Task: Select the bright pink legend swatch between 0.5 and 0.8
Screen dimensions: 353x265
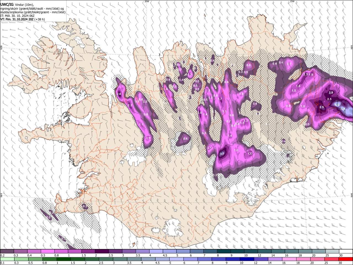Action: click(x=48, y=251)
